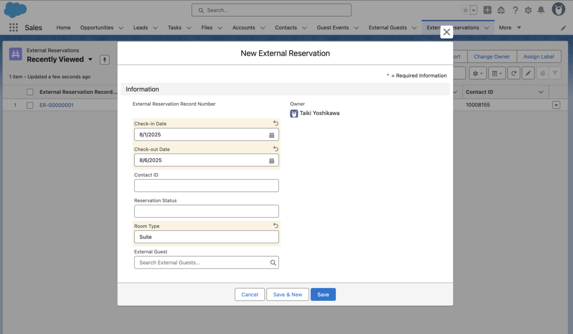Expand the Guest Events tab chevron
This screenshot has width=573, height=334.
(356, 28)
